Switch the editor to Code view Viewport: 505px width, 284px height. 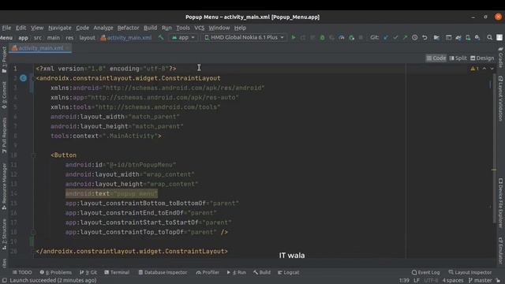pos(436,58)
